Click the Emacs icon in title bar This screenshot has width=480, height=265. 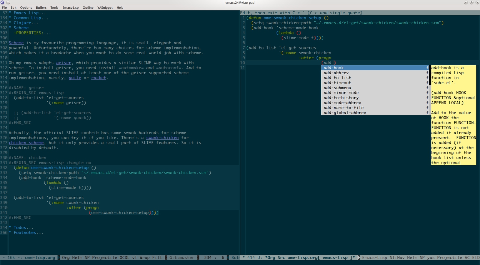tap(2, 2)
